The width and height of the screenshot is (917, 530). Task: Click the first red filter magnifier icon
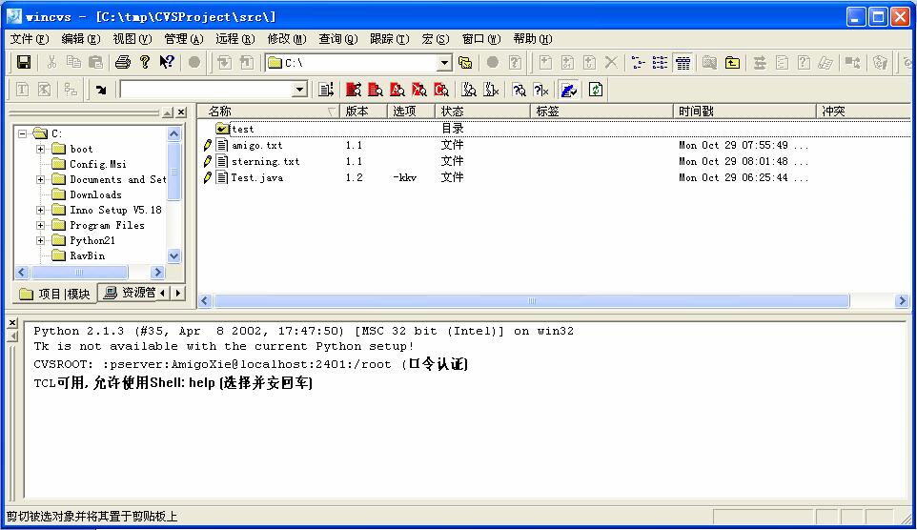point(354,90)
